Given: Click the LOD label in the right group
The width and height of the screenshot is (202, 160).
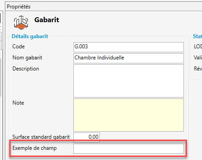Looking at the screenshot, I should pos(198,47).
